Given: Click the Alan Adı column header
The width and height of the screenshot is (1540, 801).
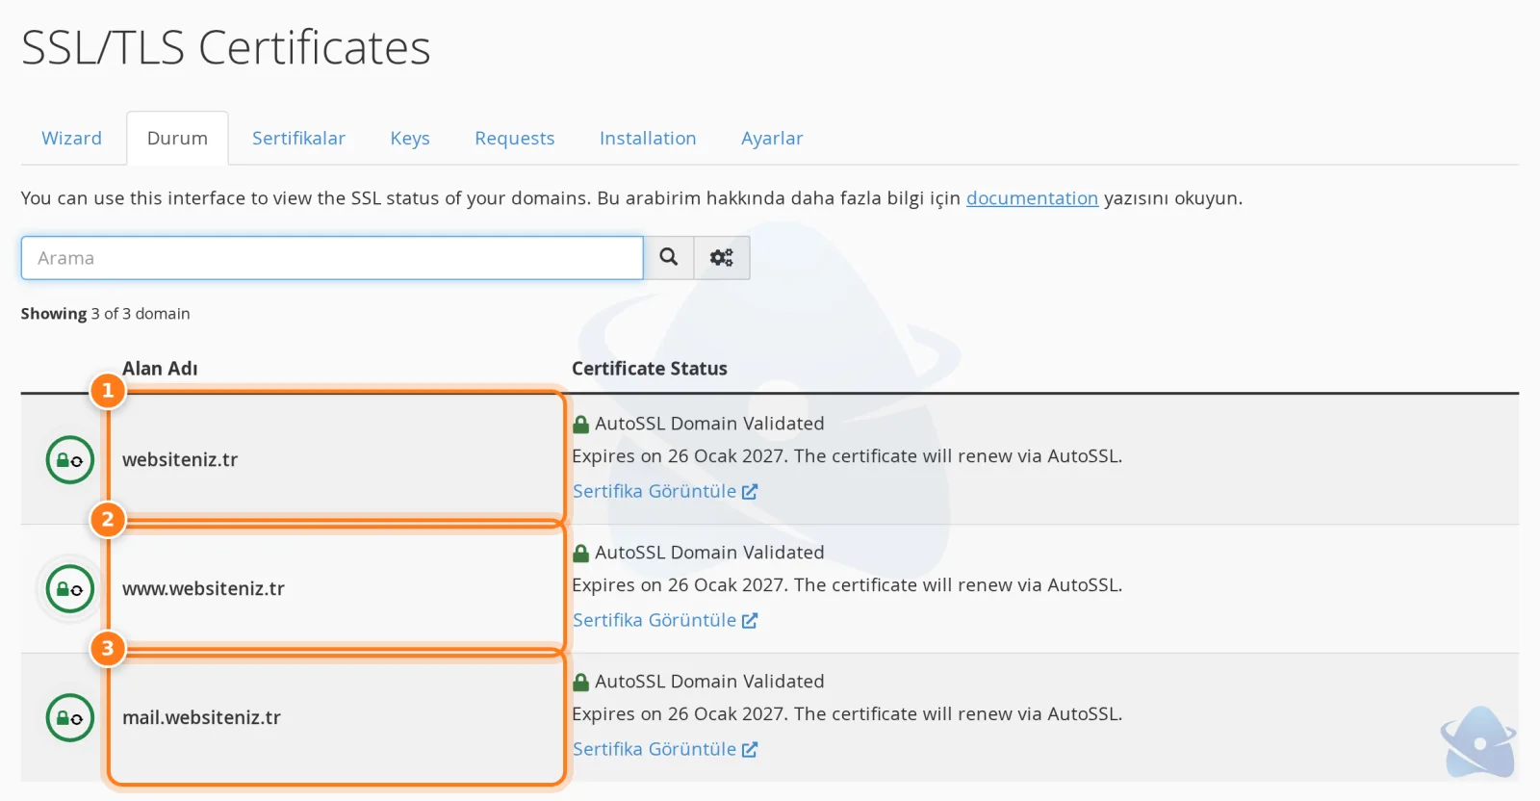Looking at the screenshot, I should pos(160,369).
